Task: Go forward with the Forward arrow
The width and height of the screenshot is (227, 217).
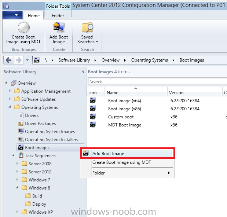Action: click(x=18, y=60)
